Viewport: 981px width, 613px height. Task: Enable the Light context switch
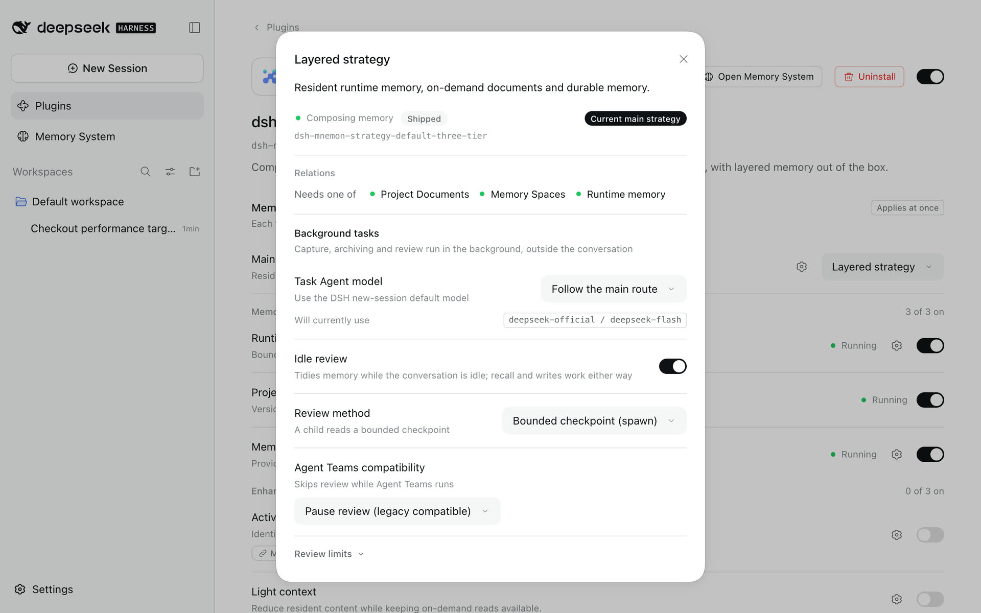(930, 599)
